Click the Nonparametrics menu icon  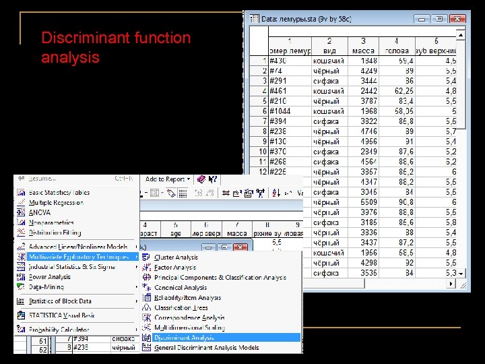(21, 222)
